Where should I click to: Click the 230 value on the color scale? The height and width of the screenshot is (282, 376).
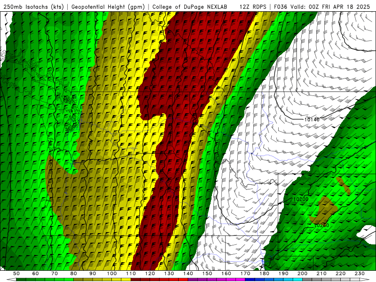360,274
